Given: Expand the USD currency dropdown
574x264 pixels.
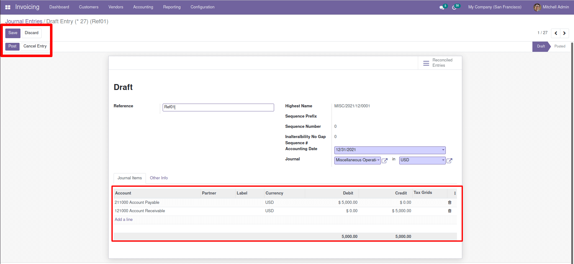Looking at the screenshot, I should (x=443, y=160).
